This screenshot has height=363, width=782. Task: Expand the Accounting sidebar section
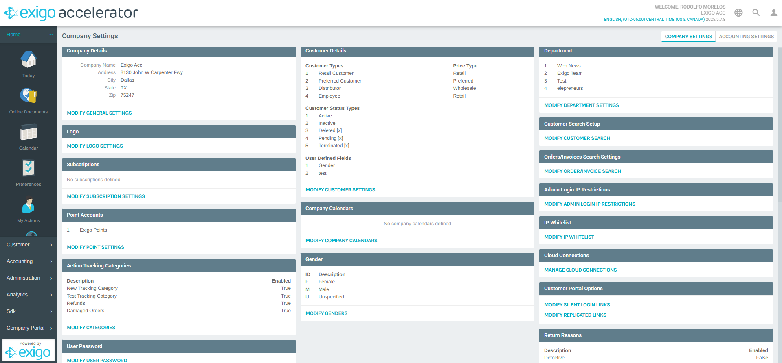pyautogui.click(x=29, y=261)
